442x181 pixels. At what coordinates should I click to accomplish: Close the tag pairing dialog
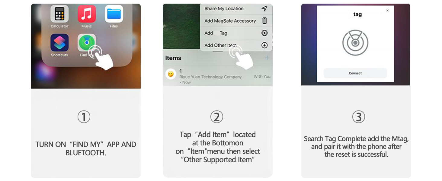click(x=388, y=11)
